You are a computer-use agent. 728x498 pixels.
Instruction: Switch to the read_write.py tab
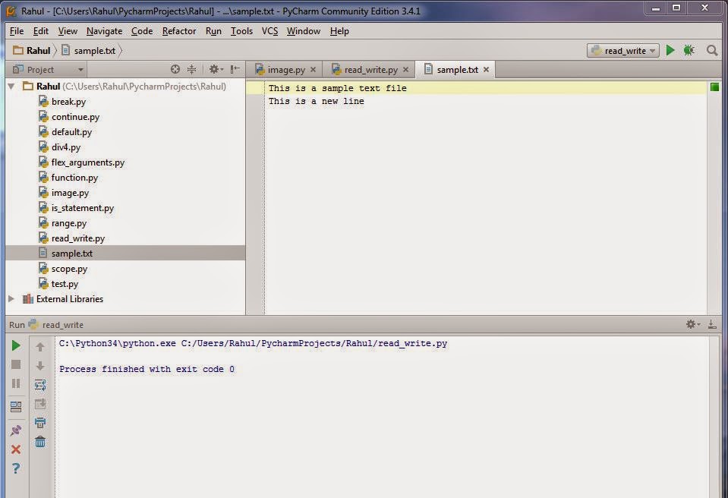[370, 70]
